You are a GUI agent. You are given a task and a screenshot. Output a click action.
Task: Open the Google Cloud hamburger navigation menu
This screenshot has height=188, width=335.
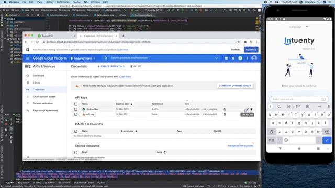(x=28, y=58)
